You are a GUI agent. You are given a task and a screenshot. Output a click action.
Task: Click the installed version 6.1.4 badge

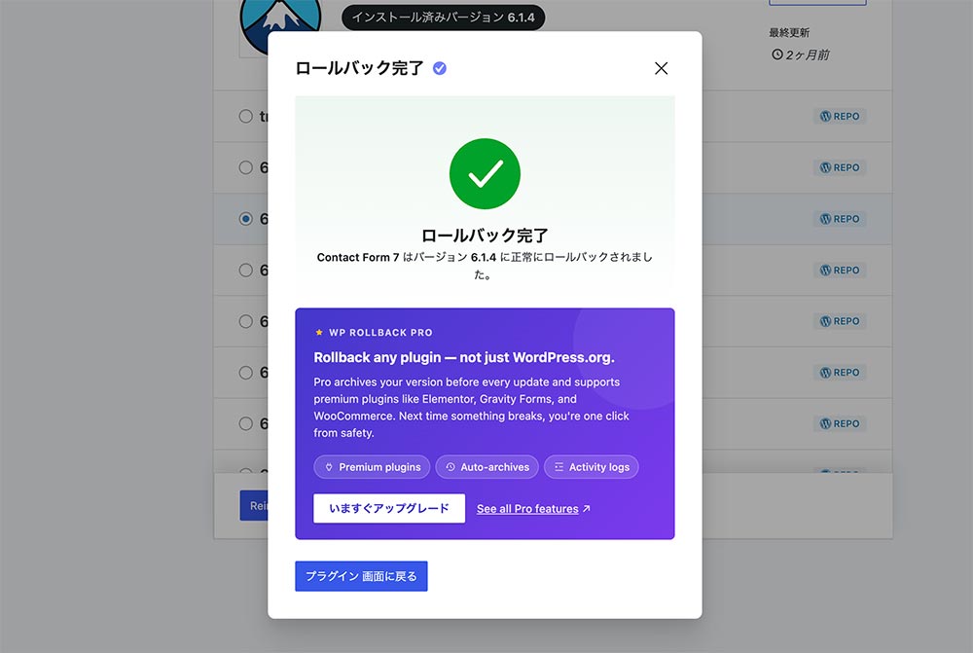[443, 18]
